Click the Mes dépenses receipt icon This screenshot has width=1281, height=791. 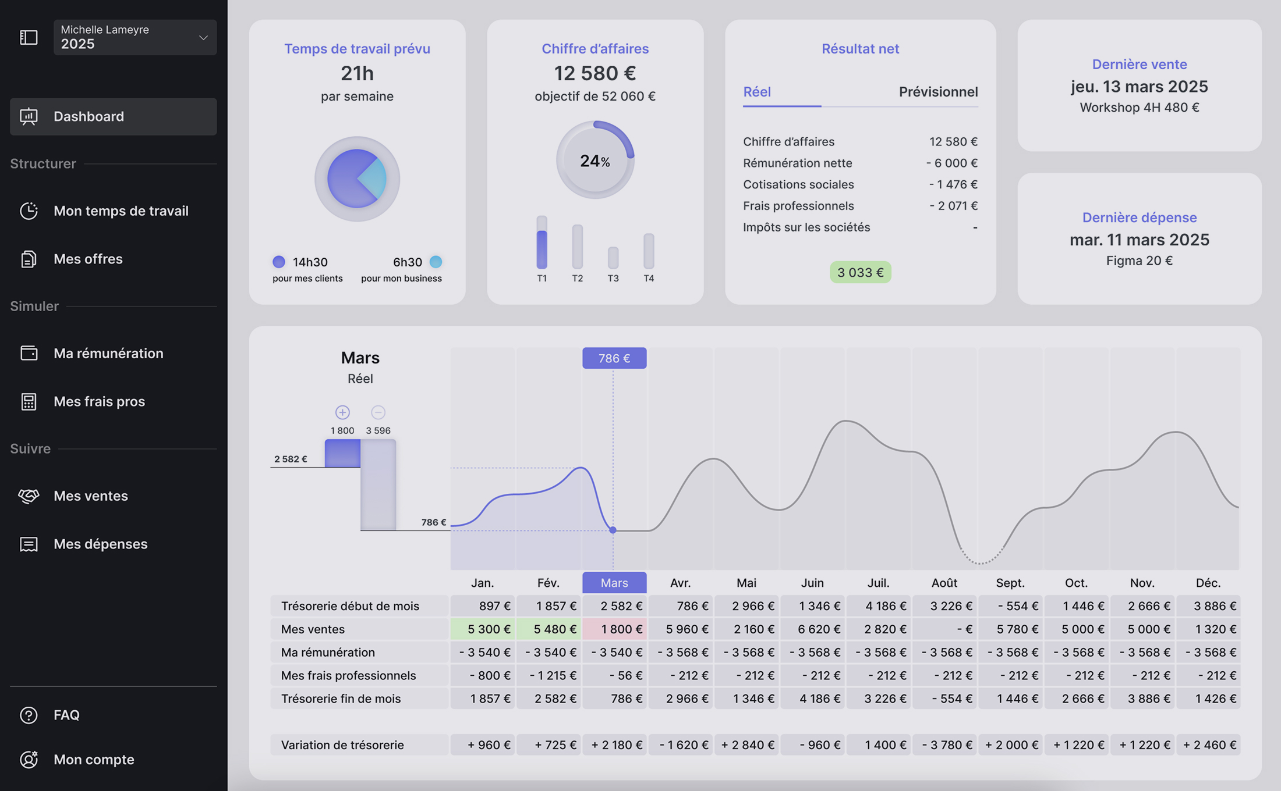coord(29,544)
